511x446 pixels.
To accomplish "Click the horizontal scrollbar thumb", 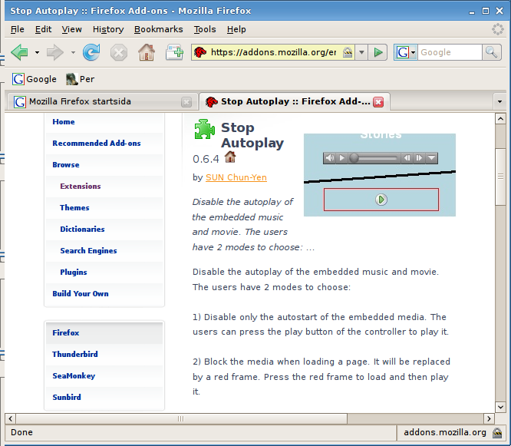I will click(x=181, y=418).
